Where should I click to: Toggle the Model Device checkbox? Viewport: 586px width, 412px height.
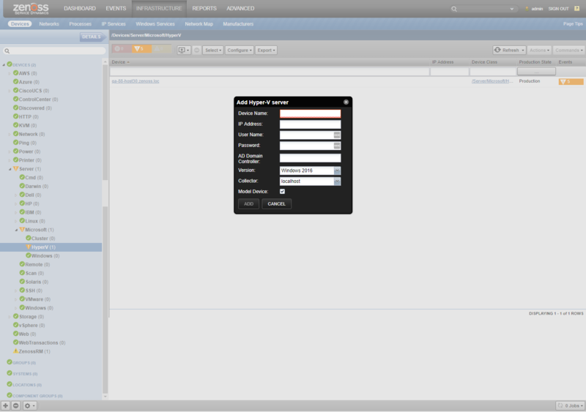tap(282, 191)
